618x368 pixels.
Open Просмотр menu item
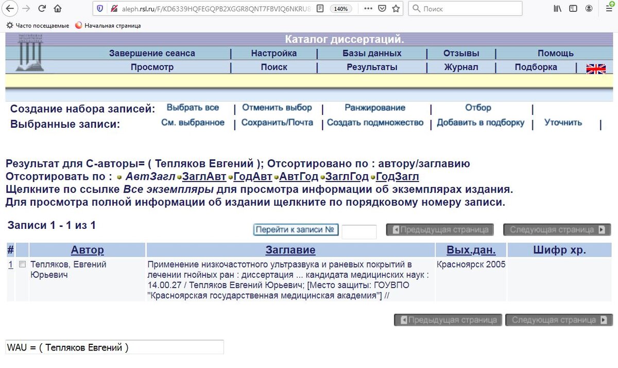152,67
